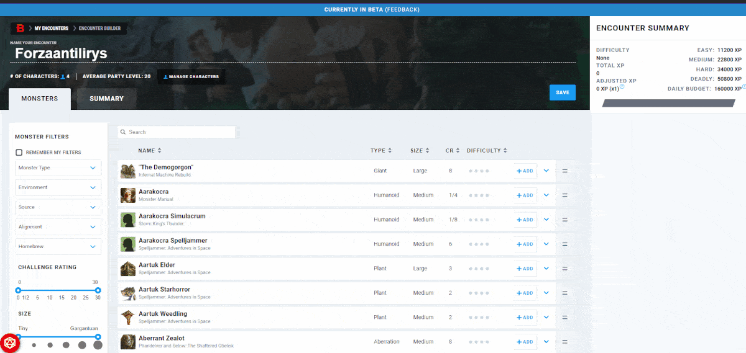
Task: Open the Aarakocra monster portrait
Action: coord(128,195)
